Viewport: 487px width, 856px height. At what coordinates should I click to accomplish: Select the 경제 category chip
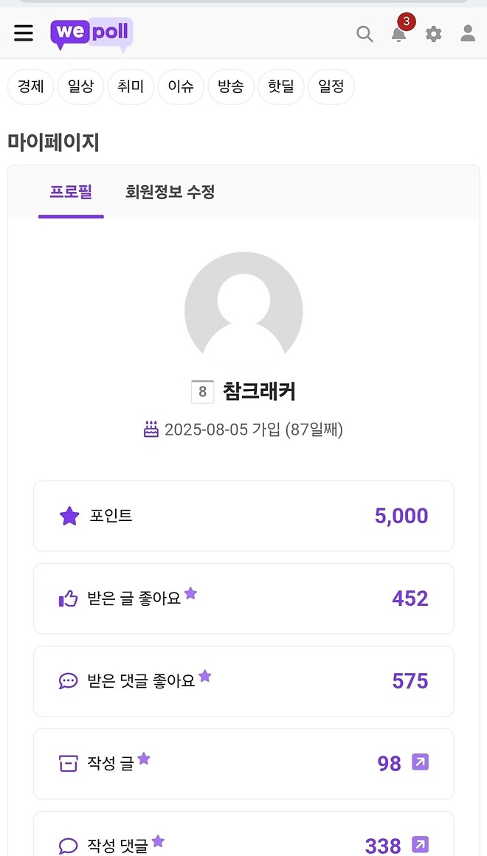coord(30,86)
